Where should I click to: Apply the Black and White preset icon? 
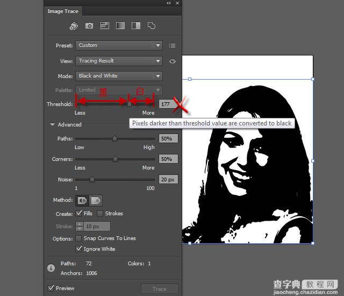136,26
